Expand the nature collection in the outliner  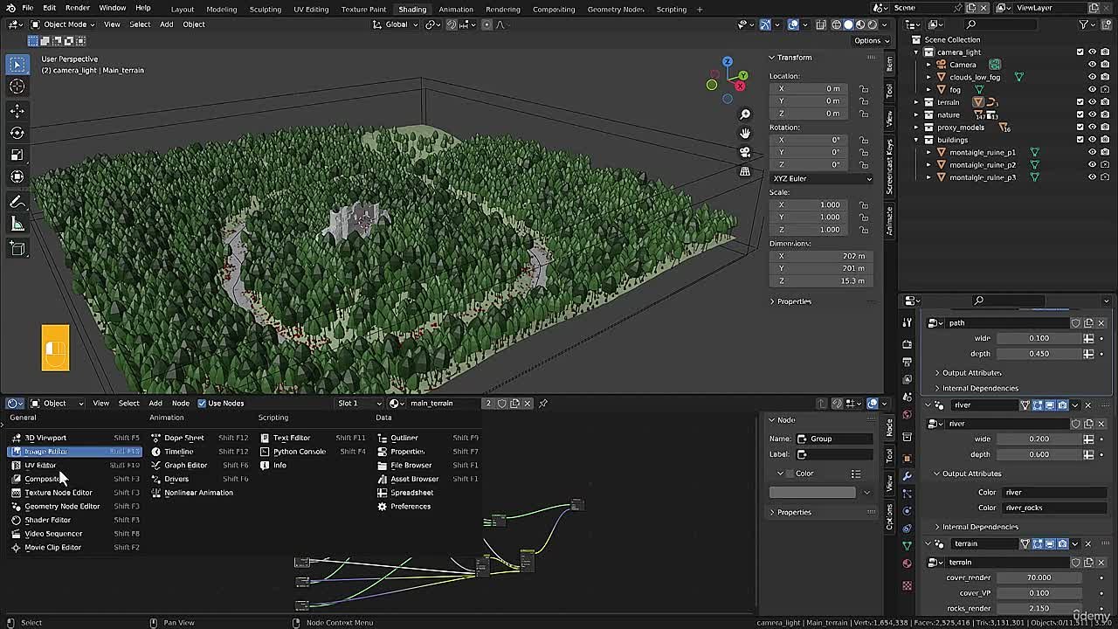click(x=916, y=114)
